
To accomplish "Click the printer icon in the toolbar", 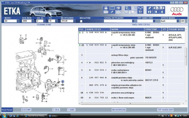I will tap(106, 8).
